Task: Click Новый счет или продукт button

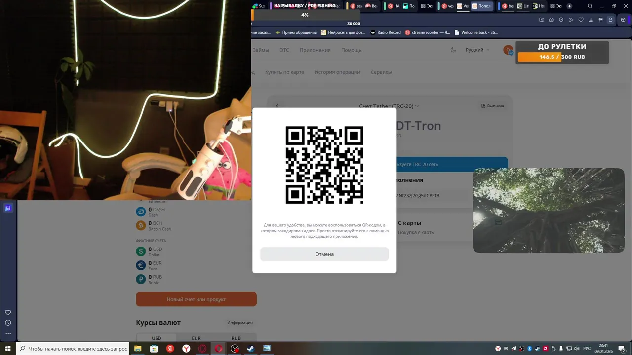Action: tap(196, 299)
